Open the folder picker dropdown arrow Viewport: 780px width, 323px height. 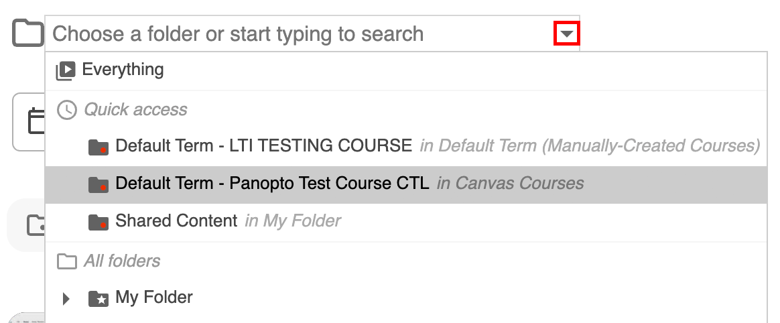[567, 34]
